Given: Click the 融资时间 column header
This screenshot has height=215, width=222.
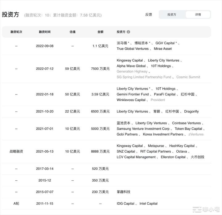Looking at the screenshot, I should [44, 32].
